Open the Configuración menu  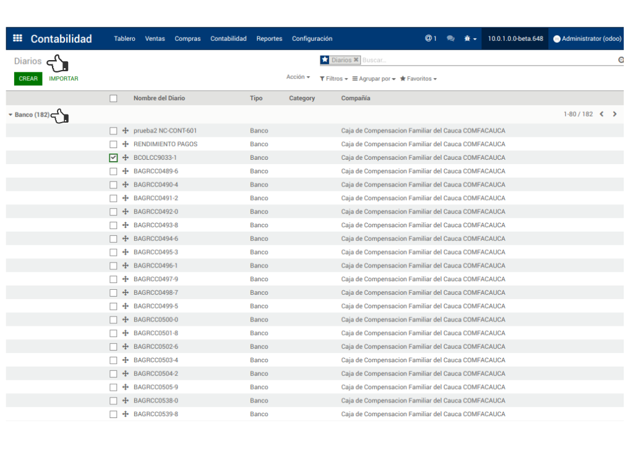pyautogui.click(x=312, y=38)
